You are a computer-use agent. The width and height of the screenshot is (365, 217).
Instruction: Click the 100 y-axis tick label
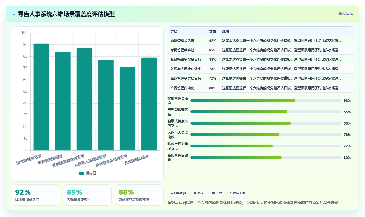24,33
